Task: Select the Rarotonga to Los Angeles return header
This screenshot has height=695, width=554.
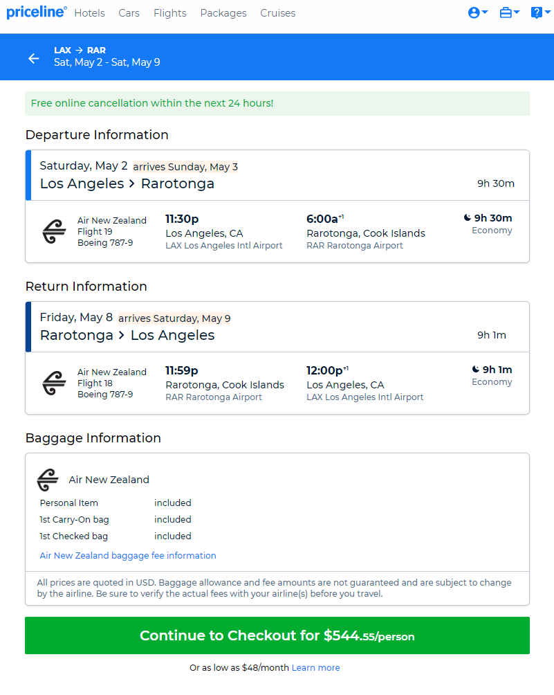Action: point(277,327)
